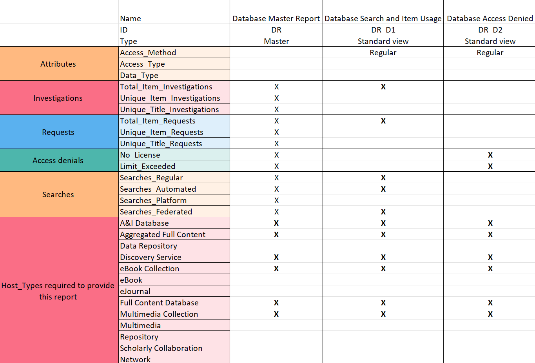Select the Searches_Automated cell

[174, 189]
